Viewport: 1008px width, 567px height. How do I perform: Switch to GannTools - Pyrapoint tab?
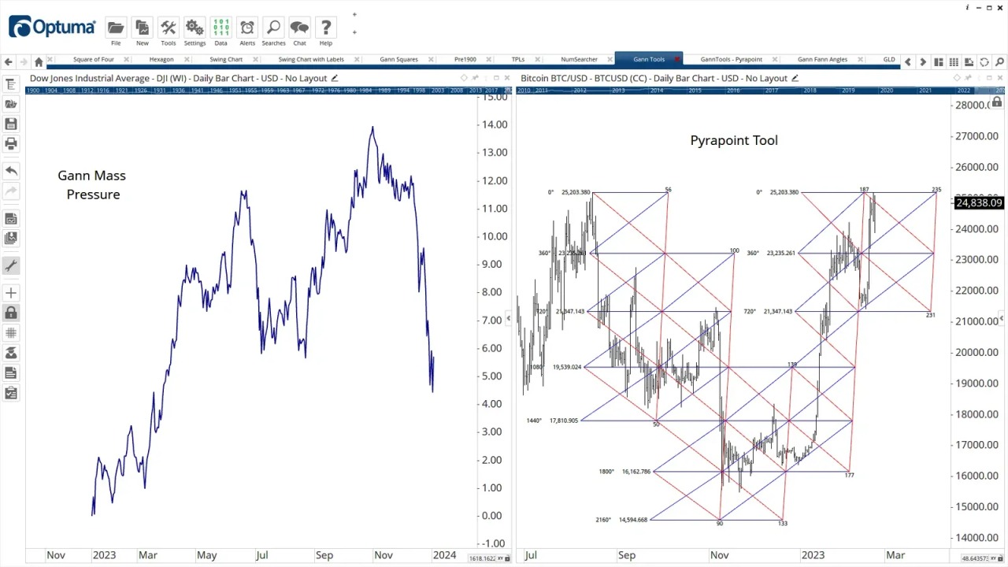(x=731, y=60)
